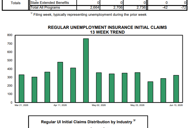Image resolution: width=188 pixels, height=128 pixels.
Task: Click the tallest green bar in chart
Action: point(86,71)
